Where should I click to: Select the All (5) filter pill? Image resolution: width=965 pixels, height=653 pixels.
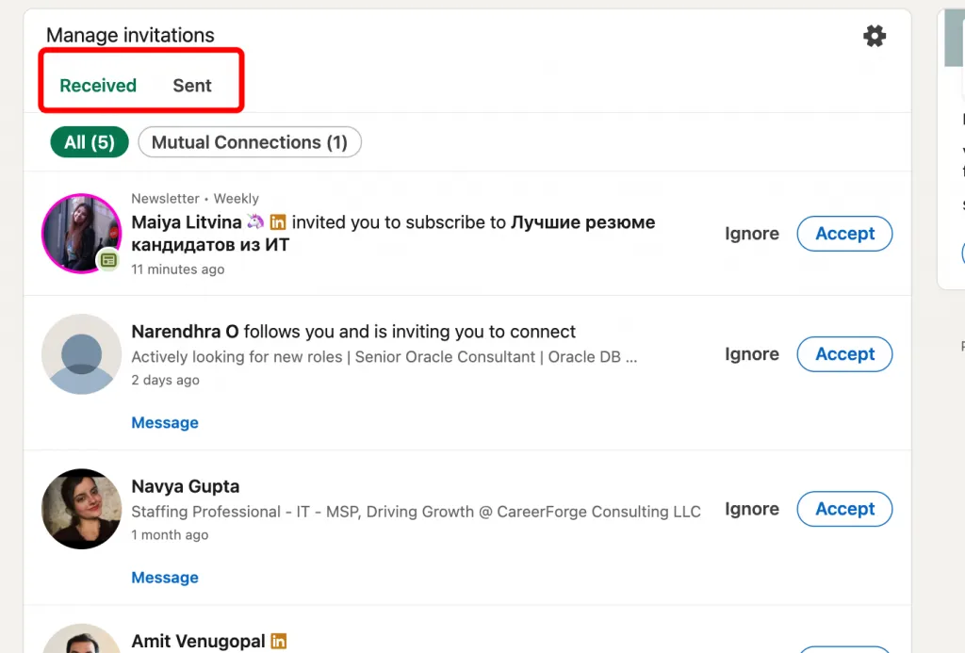(90, 142)
